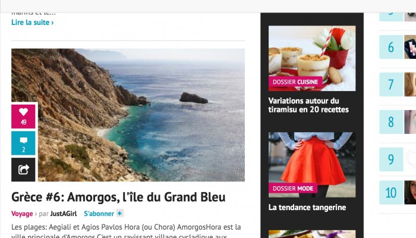Click the Dossier Mode tag
Screen dimensions: 416x238
(293, 189)
